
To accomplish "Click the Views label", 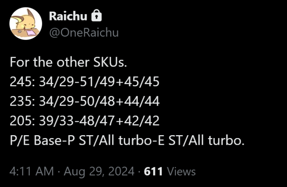I will (181, 171).
